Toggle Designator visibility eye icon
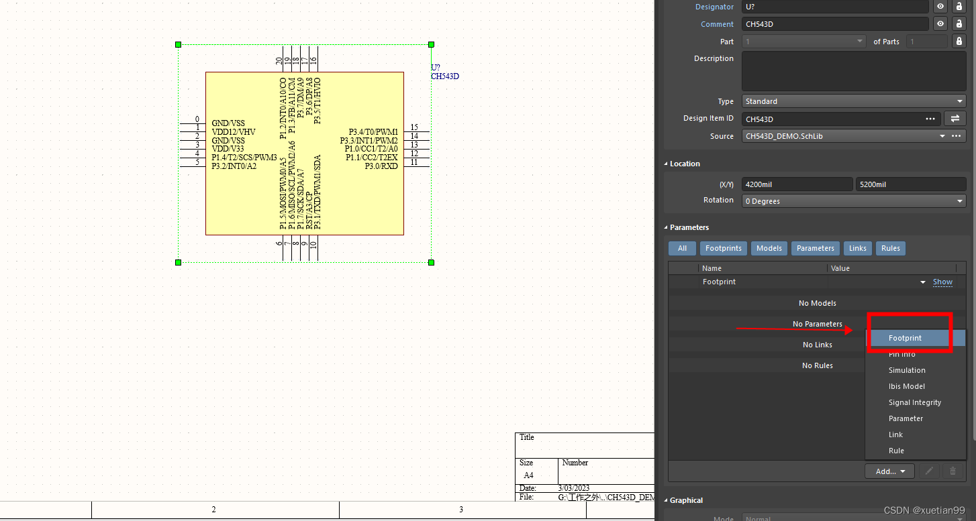The image size is (976, 521). [x=941, y=7]
